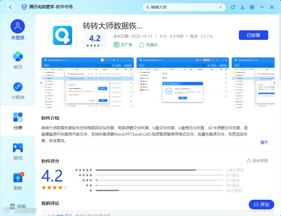Click the 4.2 rating badge near title
This screenshot has height=216, width=281.
(95, 41)
